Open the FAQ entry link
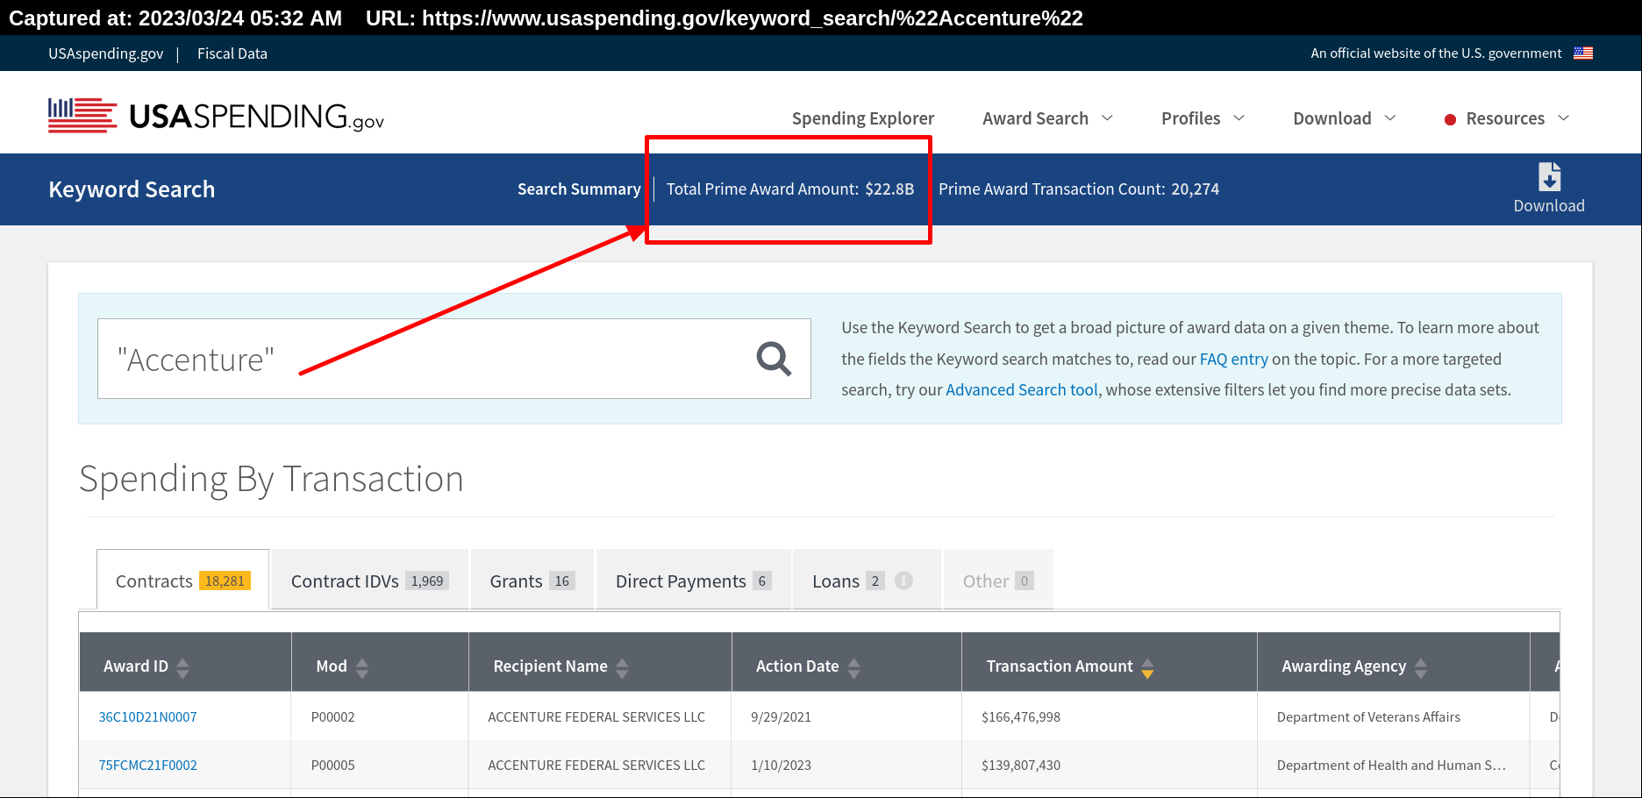 (1234, 359)
